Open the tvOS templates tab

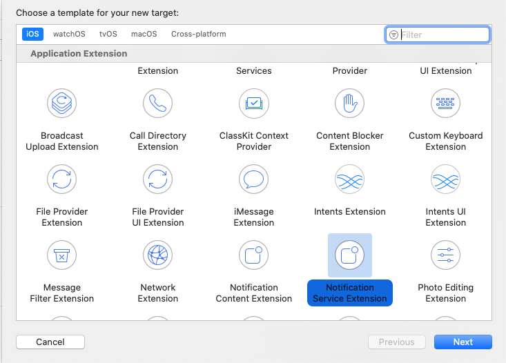point(108,34)
